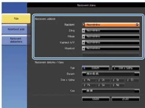Click the Uložit save button
The height and width of the screenshot is (108, 145).
point(96,99)
